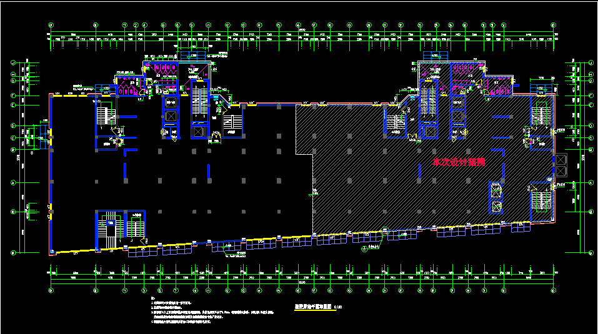598x334 pixels.
Task: Select the topmost axis bubble on left side
Action: (x=13, y=62)
